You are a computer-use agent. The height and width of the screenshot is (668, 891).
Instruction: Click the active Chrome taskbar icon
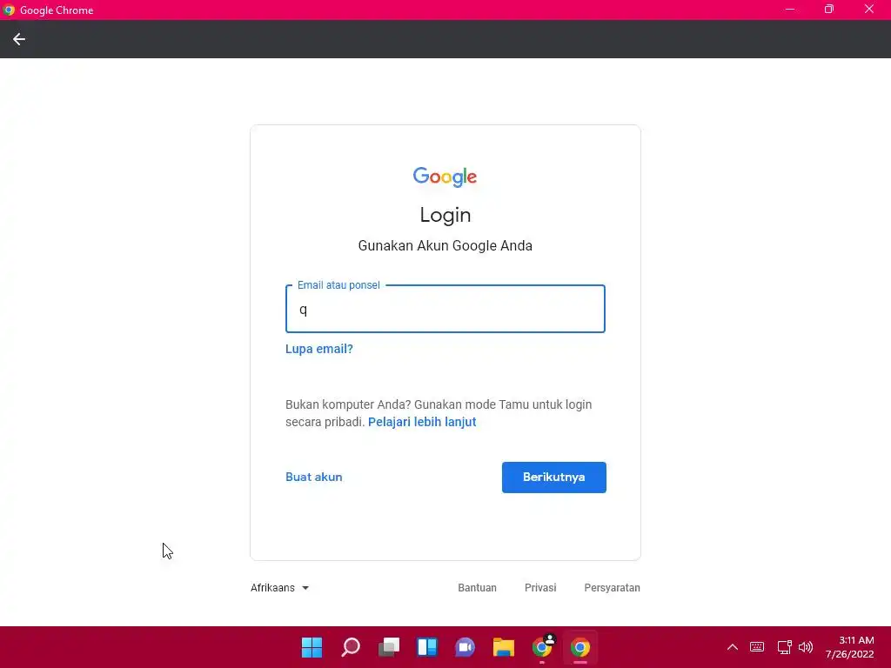(580, 647)
